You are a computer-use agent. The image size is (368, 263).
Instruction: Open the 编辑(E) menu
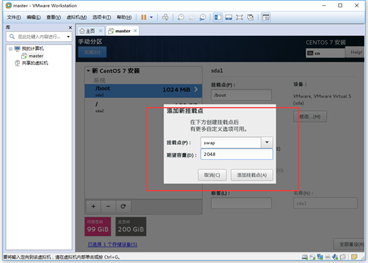click(33, 17)
